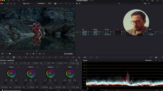The image size is (163, 91).
Task: Select the Color Wheels palette icon
Action: pos(14,57)
